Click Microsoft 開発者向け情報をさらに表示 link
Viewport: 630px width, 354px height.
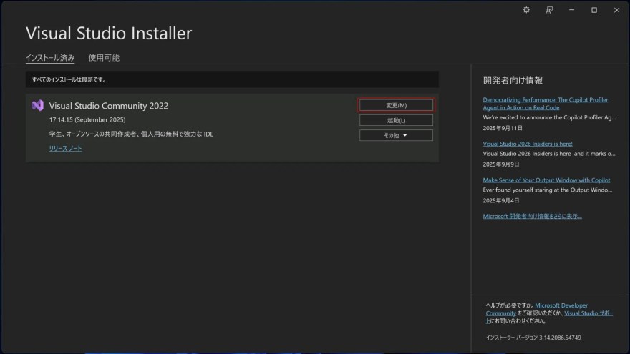533,216
